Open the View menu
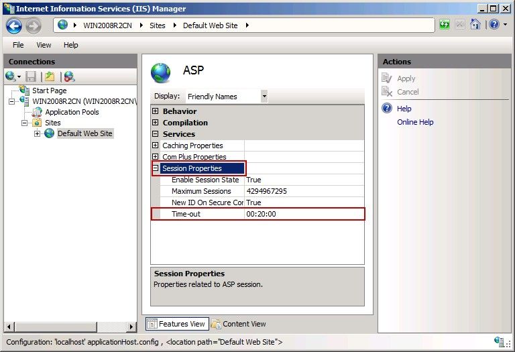The width and height of the screenshot is (515, 352). (x=44, y=45)
